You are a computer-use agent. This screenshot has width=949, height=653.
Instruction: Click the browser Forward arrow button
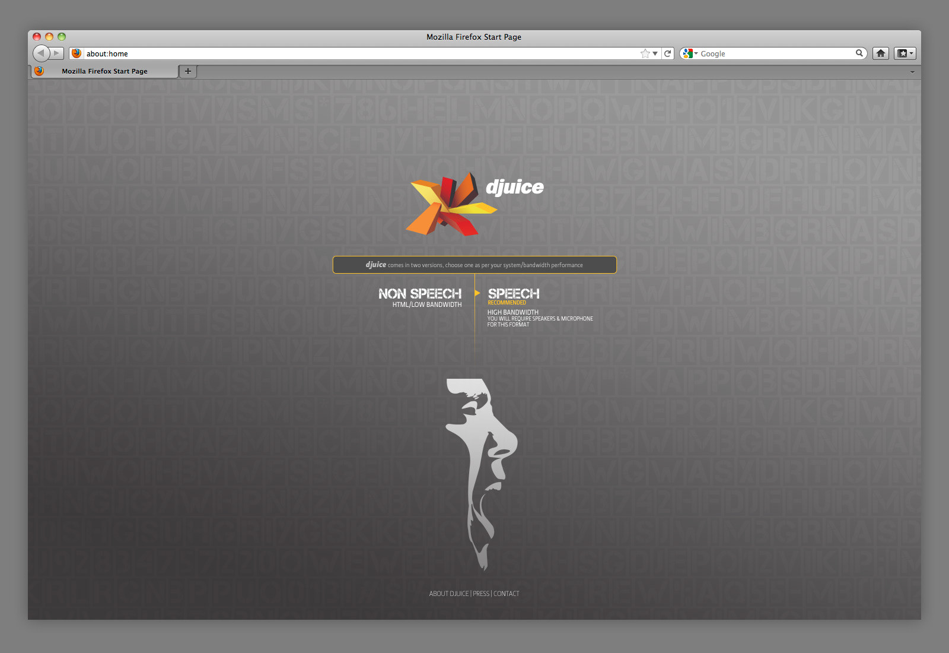(57, 53)
